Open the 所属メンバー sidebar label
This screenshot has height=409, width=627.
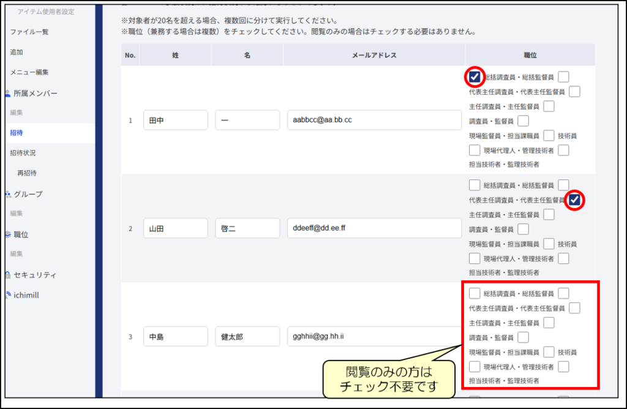pyautogui.click(x=36, y=94)
